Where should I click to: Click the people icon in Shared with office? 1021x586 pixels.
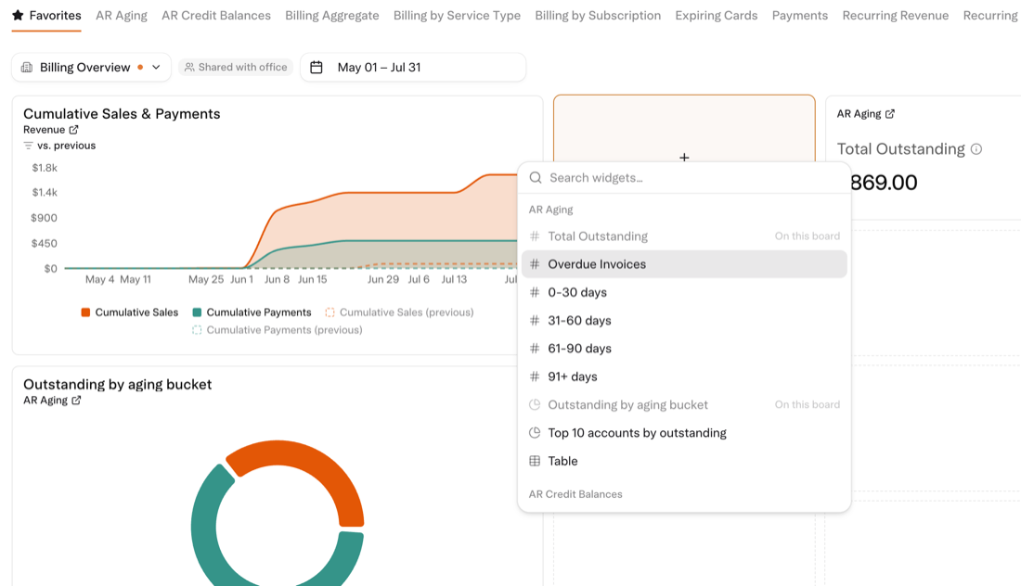click(x=189, y=67)
